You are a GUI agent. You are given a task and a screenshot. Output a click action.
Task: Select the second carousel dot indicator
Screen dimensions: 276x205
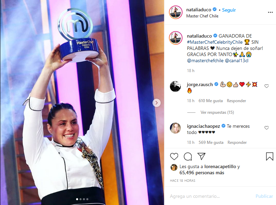tap(81, 199)
